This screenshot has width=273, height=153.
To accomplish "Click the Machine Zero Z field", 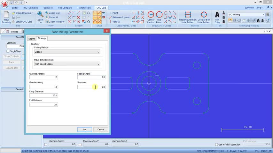I will 125,144.
